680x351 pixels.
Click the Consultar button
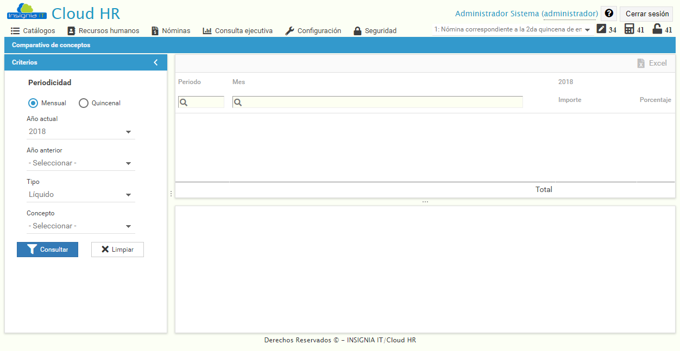[47, 249]
